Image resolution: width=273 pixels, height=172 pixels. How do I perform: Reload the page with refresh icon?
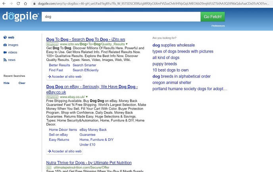[18, 4]
